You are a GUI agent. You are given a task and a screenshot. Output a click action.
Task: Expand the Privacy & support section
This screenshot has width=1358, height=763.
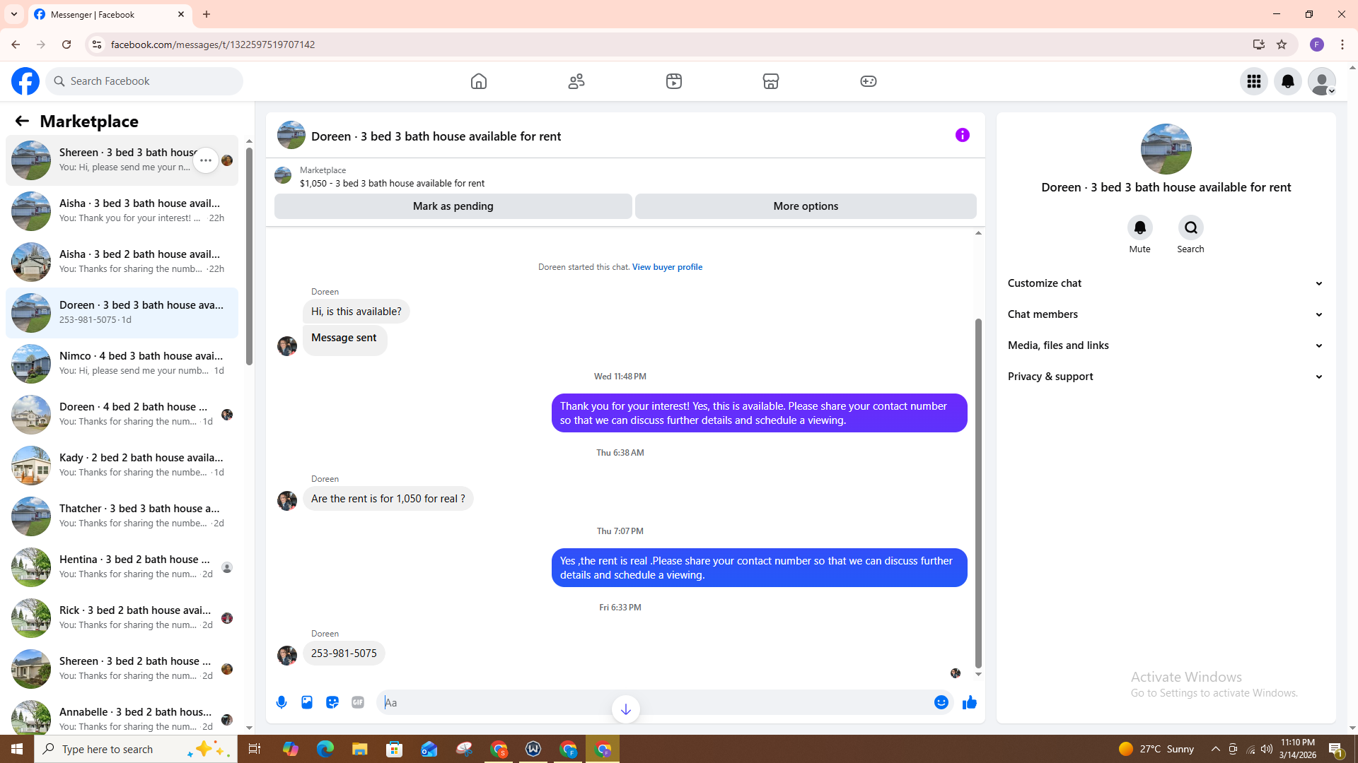click(x=1165, y=377)
